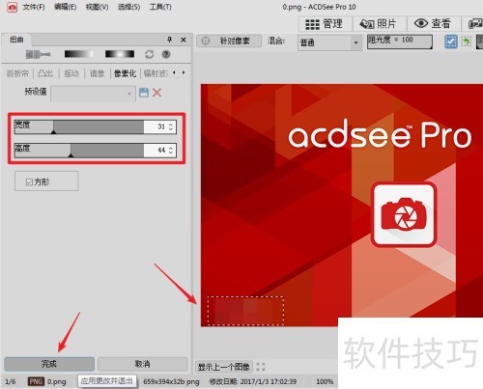Click the 修改日期 2017/1/3 status text
Viewport: 483px width, 389px height.
click(253, 381)
